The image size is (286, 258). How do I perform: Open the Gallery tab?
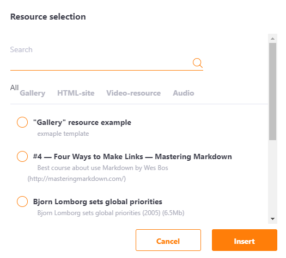pos(33,93)
